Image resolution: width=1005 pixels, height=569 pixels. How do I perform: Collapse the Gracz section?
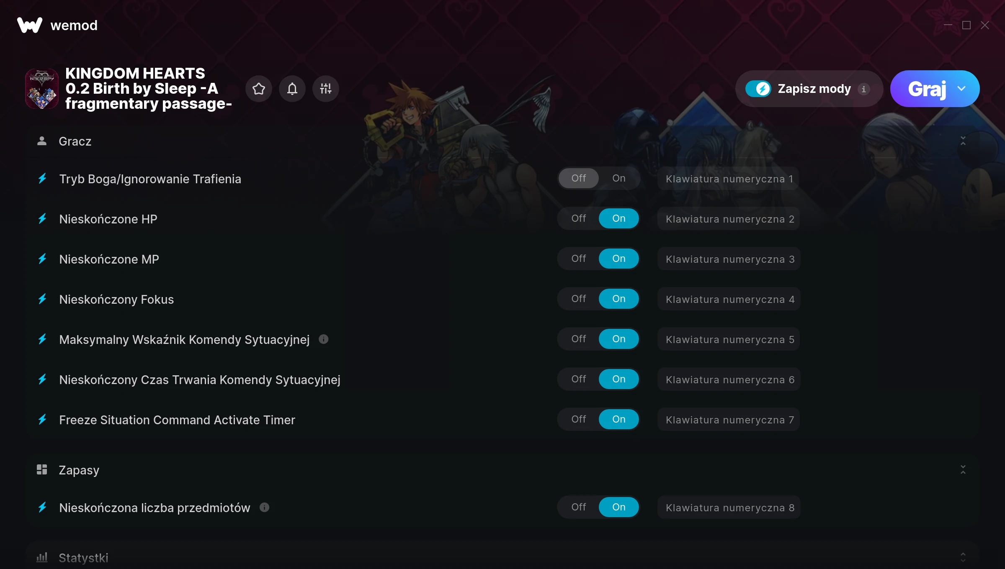(963, 141)
